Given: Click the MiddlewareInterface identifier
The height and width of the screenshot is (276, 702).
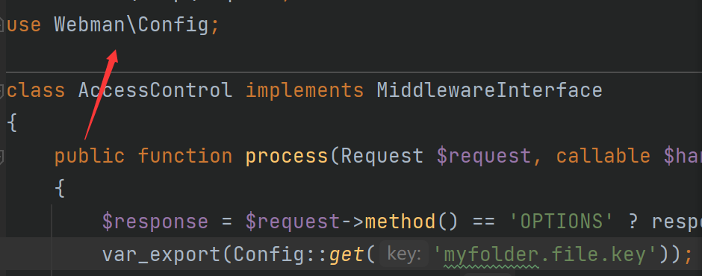Looking at the screenshot, I should coord(489,90).
